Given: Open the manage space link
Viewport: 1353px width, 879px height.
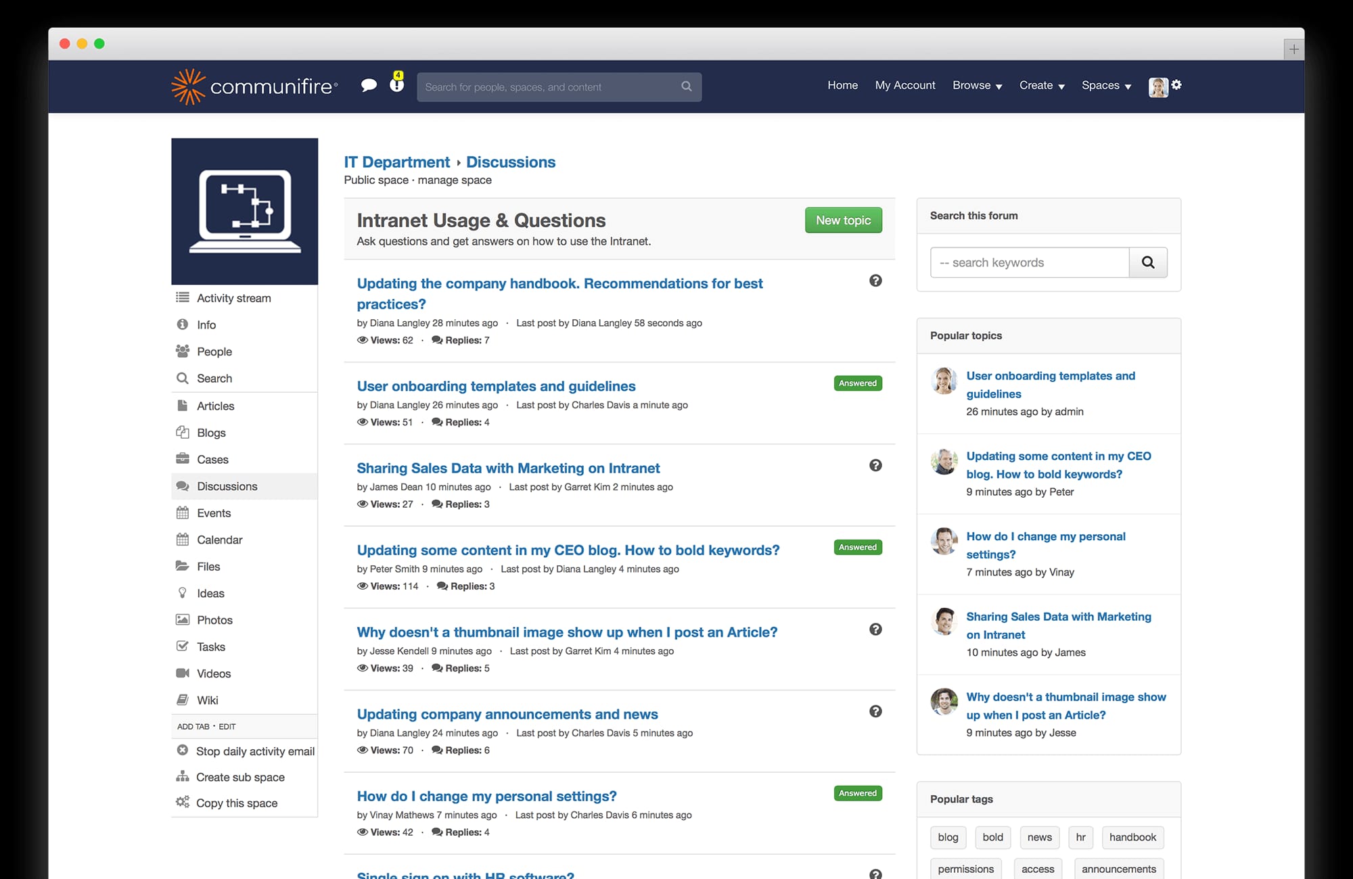Looking at the screenshot, I should (x=454, y=180).
